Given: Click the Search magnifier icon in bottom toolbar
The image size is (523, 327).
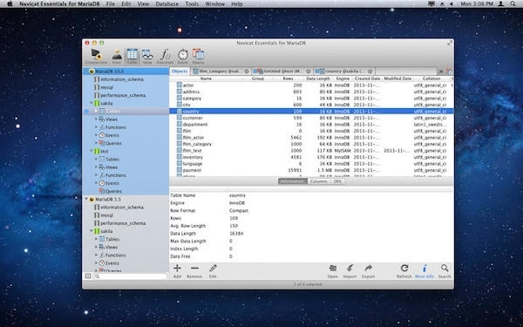Looking at the screenshot, I should (445, 269).
